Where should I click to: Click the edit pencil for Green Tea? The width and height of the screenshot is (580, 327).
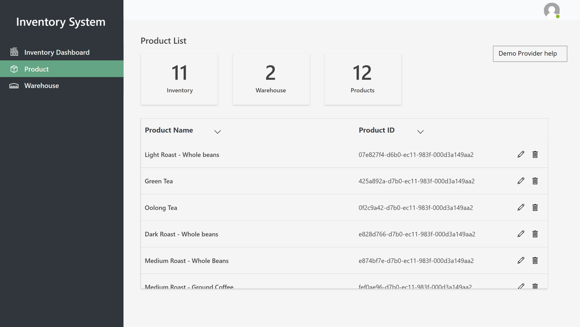(x=521, y=181)
